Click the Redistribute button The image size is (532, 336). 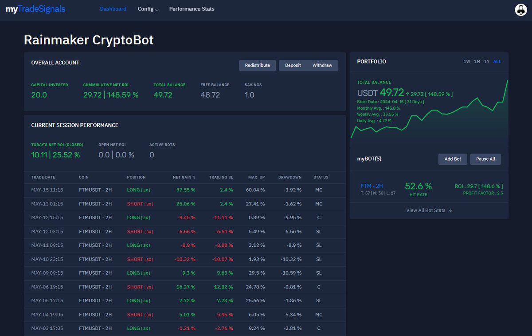coord(258,65)
